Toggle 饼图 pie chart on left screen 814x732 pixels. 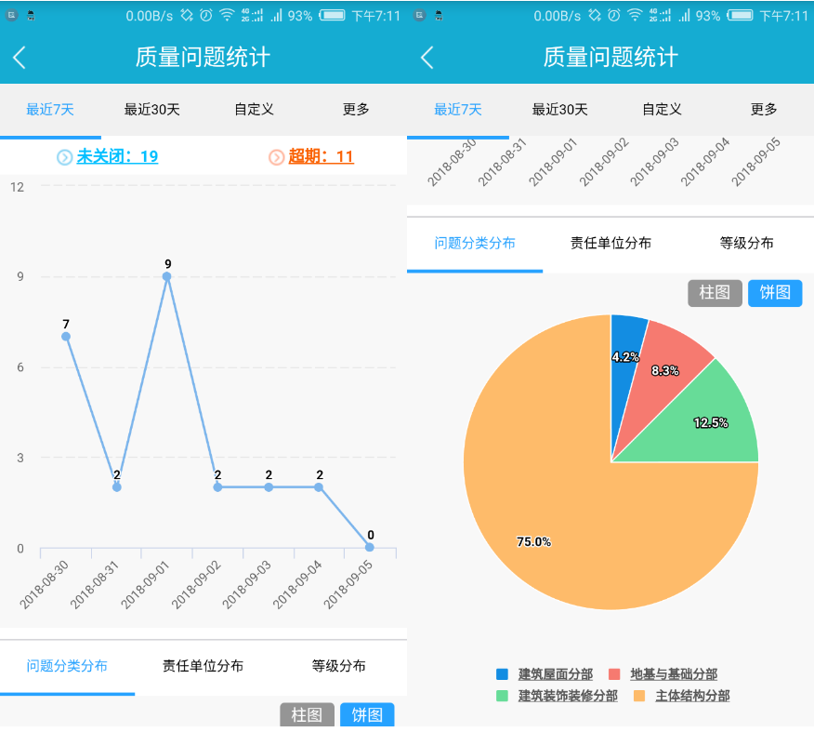[x=367, y=715]
